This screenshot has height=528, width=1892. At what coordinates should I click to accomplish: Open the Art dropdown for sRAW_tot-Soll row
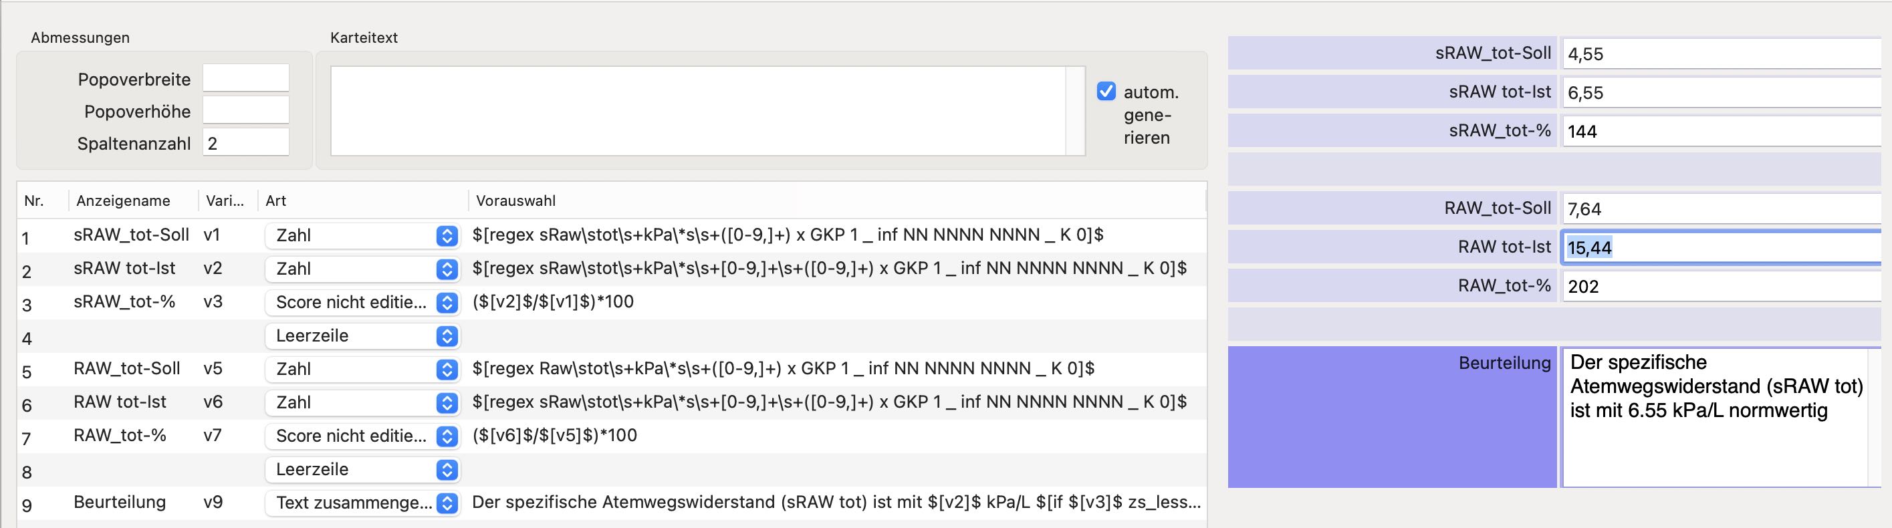click(x=363, y=236)
